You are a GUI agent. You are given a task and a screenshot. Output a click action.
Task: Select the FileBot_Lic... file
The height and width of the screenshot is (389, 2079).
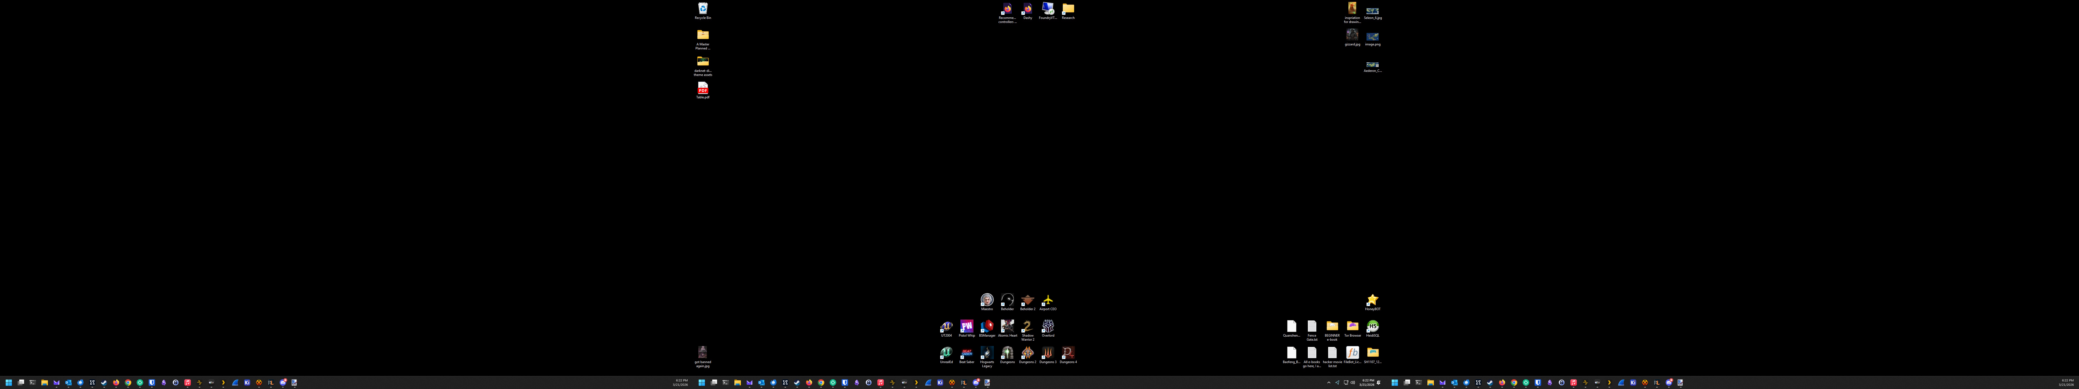tap(1353, 355)
